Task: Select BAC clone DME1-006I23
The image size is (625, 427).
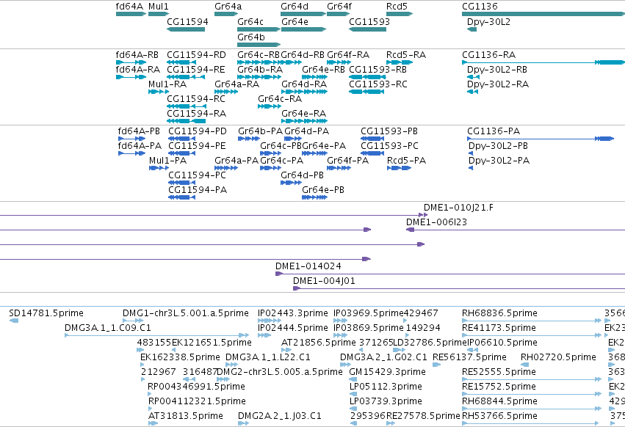Action: (516, 230)
